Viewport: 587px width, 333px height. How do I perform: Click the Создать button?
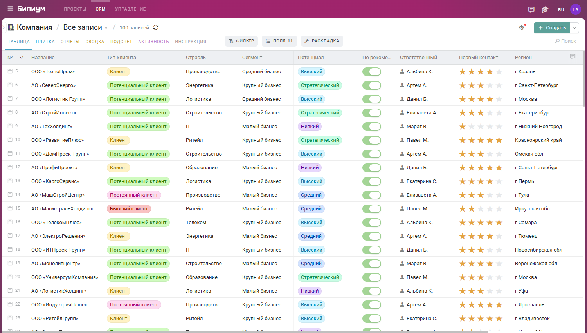(x=552, y=28)
